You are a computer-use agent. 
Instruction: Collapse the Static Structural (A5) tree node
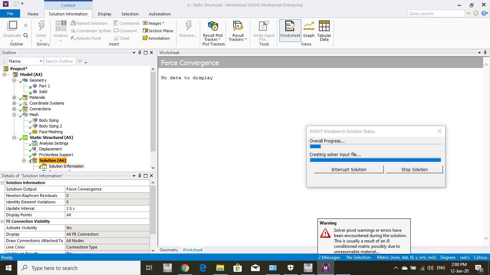[14, 137]
